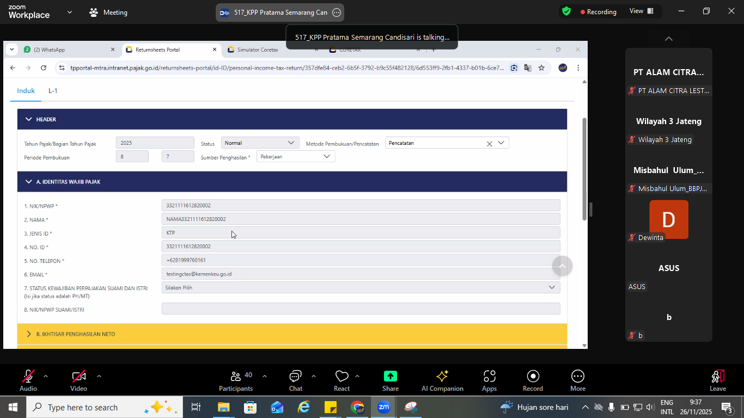Clear the Pencatatan selection with X
Screen dimensions: 744x418
(489, 144)
